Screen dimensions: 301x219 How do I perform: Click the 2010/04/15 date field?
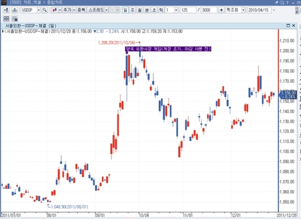tap(259, 10)
